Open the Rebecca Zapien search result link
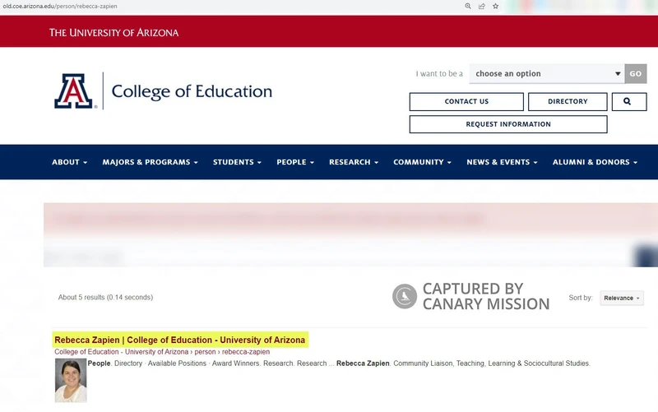Viewport: 658px width, 412px height. (179, 340)
